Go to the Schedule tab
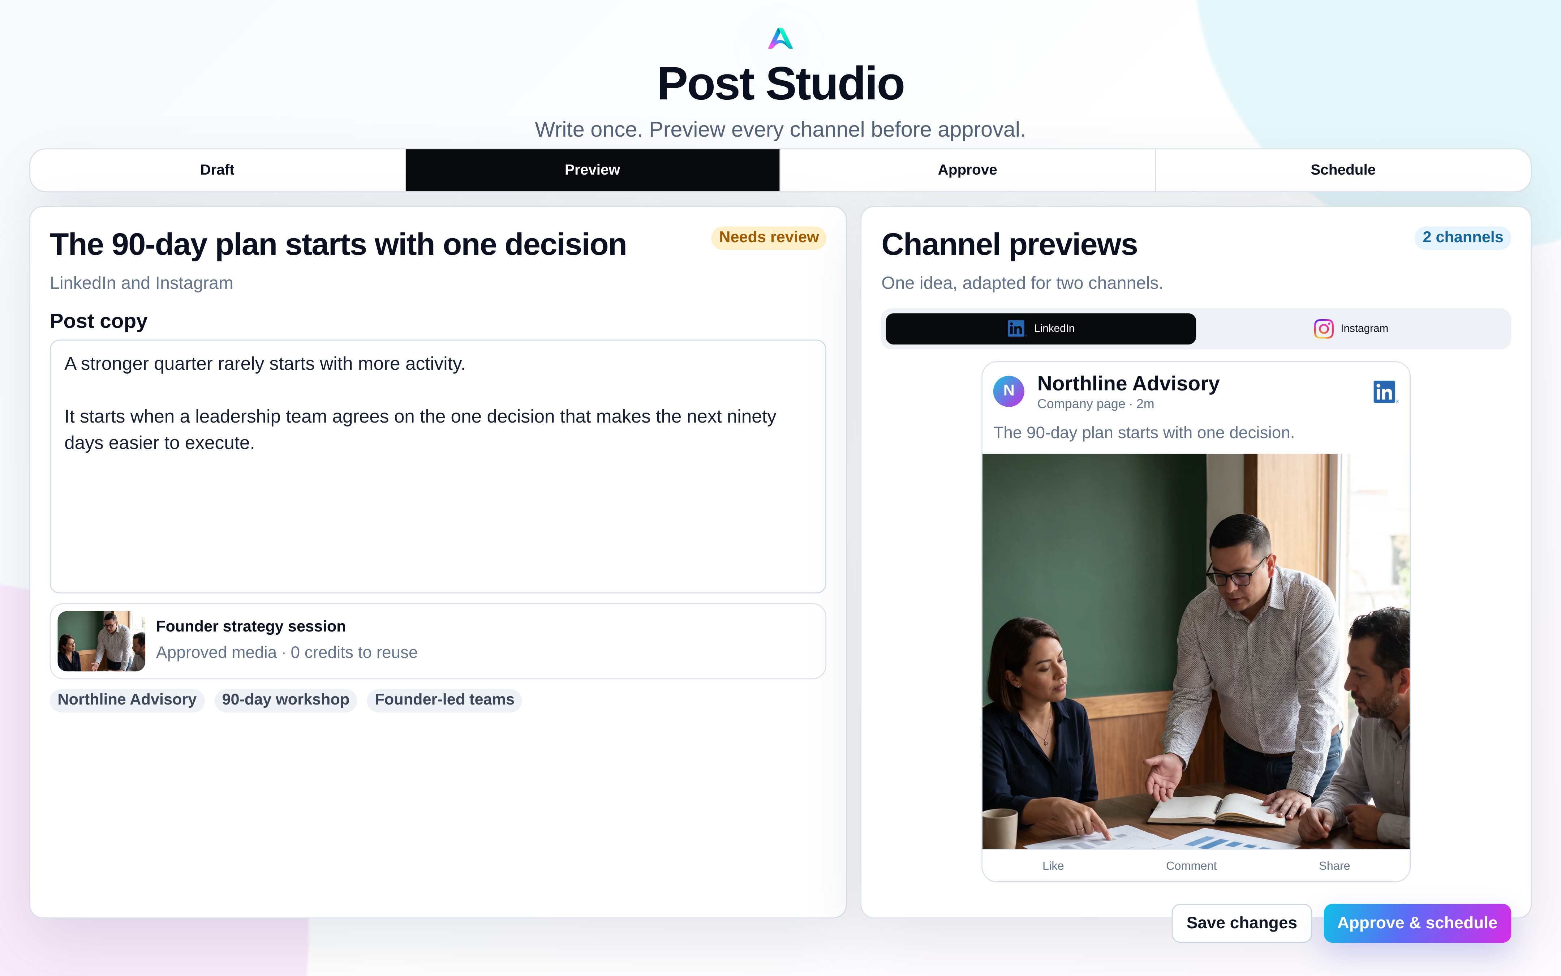The height and width of the screenshot is (976, 1561). pos(1343,170)
